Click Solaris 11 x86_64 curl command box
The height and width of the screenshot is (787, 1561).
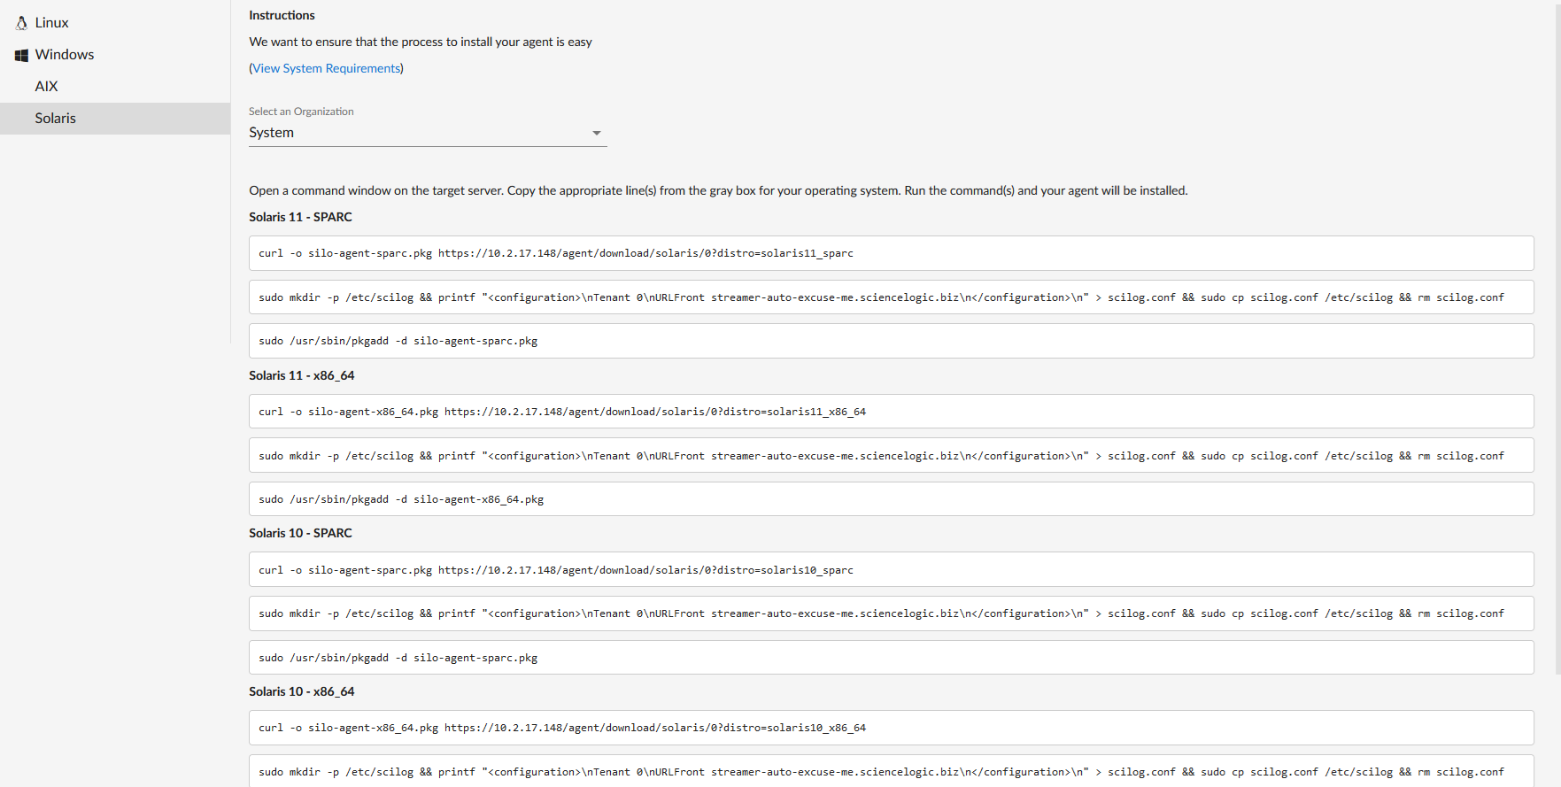890,412
